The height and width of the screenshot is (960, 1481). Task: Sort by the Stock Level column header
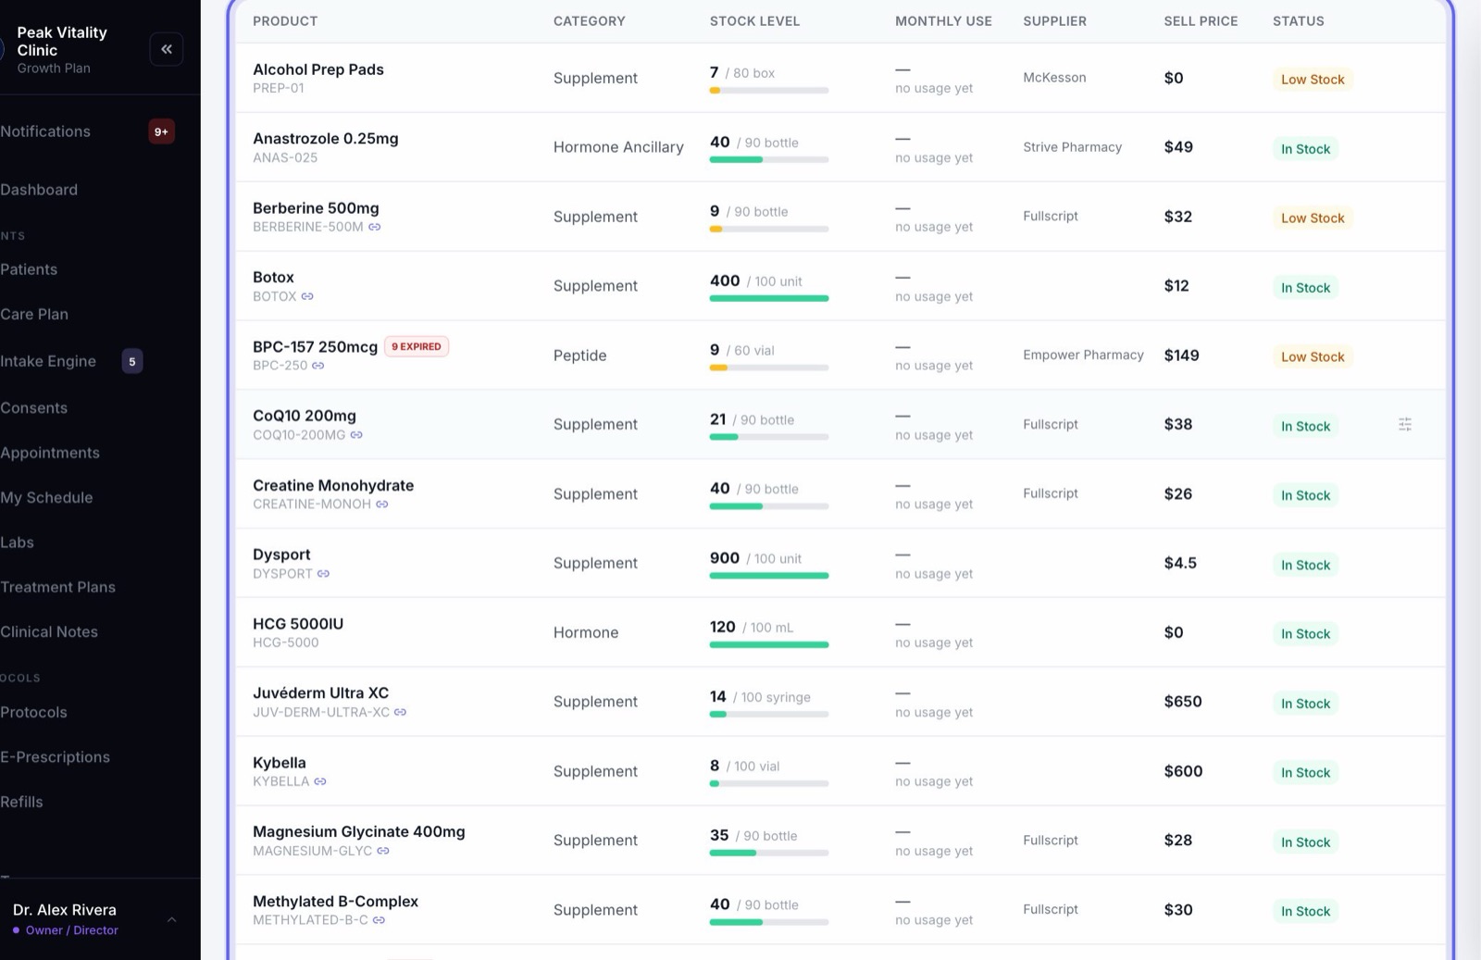tap(754, 21)
